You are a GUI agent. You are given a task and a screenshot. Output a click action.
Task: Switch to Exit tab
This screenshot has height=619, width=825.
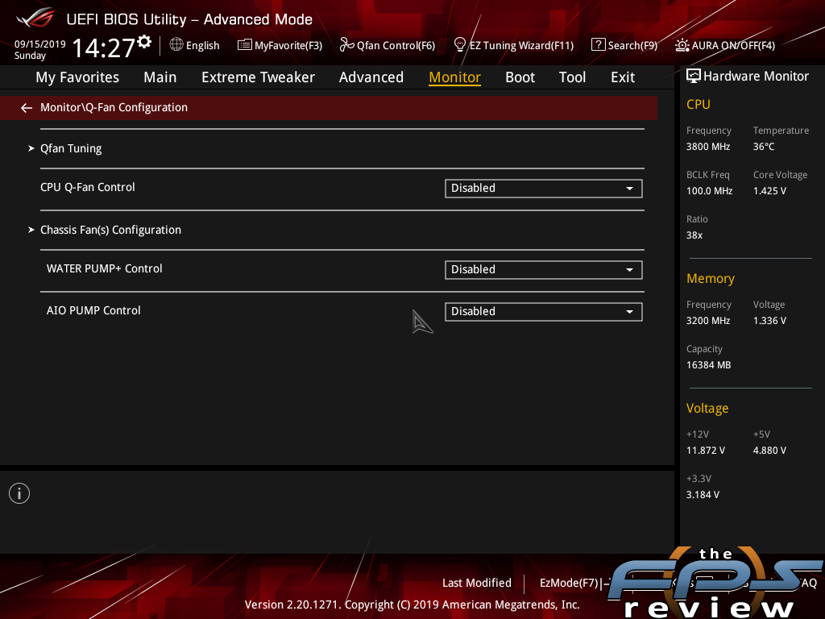tap(623, 77)
